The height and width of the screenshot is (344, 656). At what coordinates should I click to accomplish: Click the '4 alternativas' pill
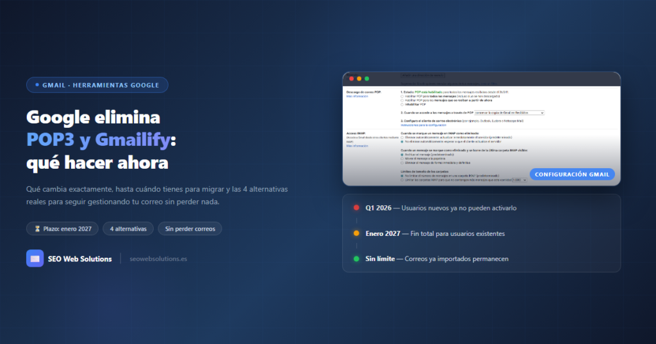(128, 229)
